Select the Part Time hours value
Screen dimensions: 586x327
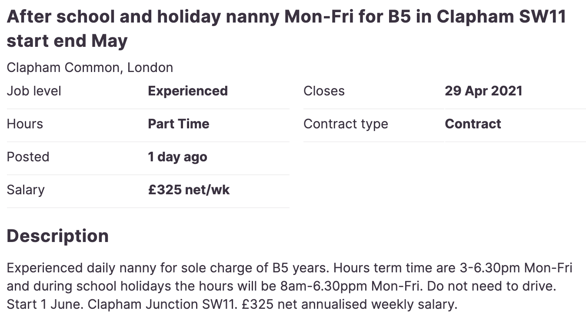point(179,124)
